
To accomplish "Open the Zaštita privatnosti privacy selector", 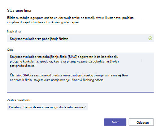I will click(x=47, y=107).
